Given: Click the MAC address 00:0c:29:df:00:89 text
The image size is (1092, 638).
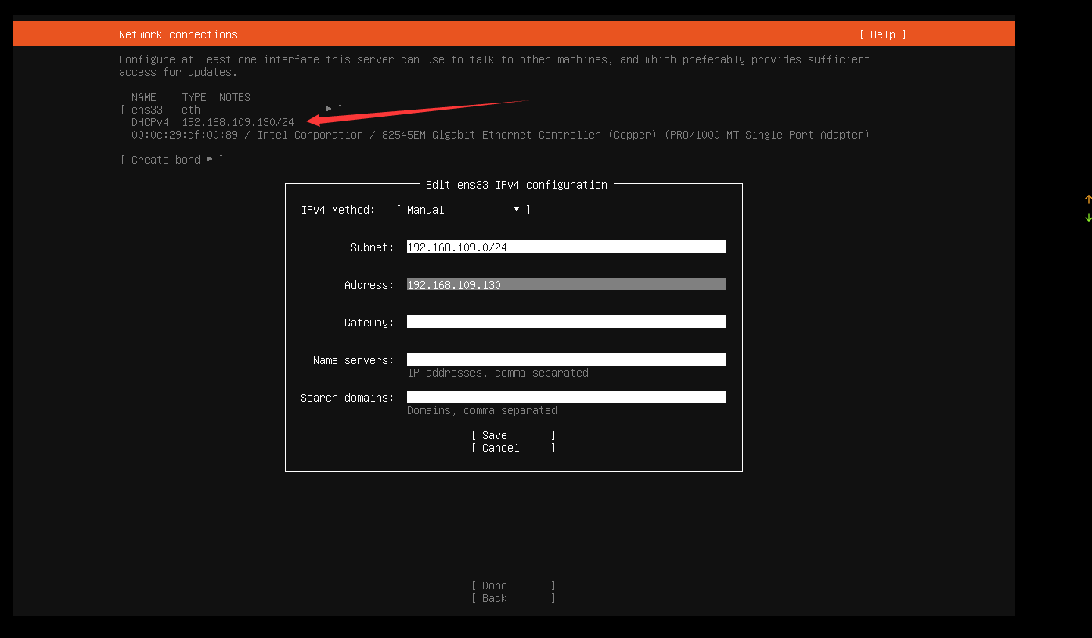Looking at the screenshot, I should 185,135.
